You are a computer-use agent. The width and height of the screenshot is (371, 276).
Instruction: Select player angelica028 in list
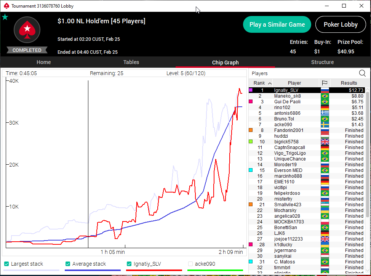[307, 216]
